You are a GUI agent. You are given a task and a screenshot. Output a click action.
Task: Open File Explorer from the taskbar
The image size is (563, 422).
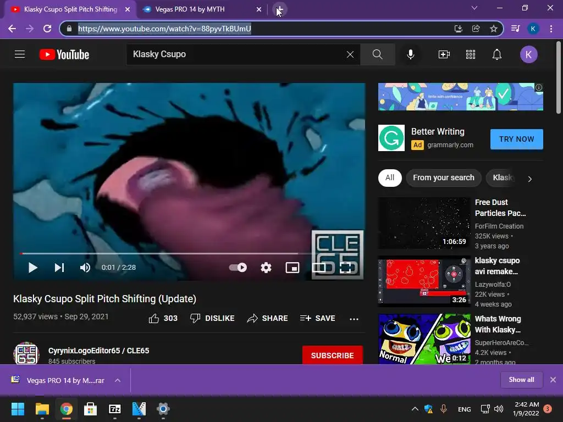click(x=42, y=409)
